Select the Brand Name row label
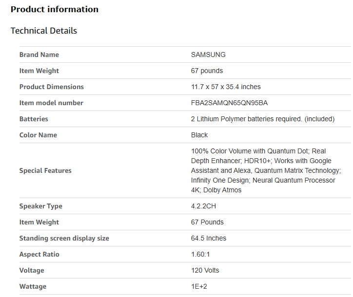 (x=39, y=55)
